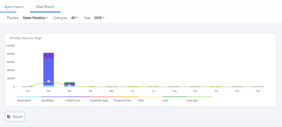Screen dimensions: 282x127
Task: Toggle the Generated legend series
Action: tap(24, 100)
